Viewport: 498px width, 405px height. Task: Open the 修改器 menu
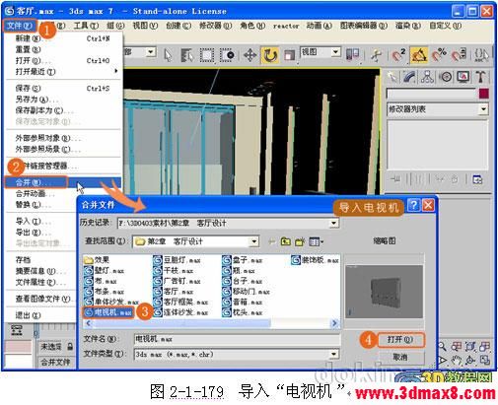pyautogui.click(x=216, y=26)
